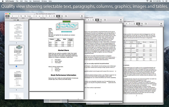Click the 'Market Share' heading text
Viewport: 169px width, 107px height.
coord(63,50)
